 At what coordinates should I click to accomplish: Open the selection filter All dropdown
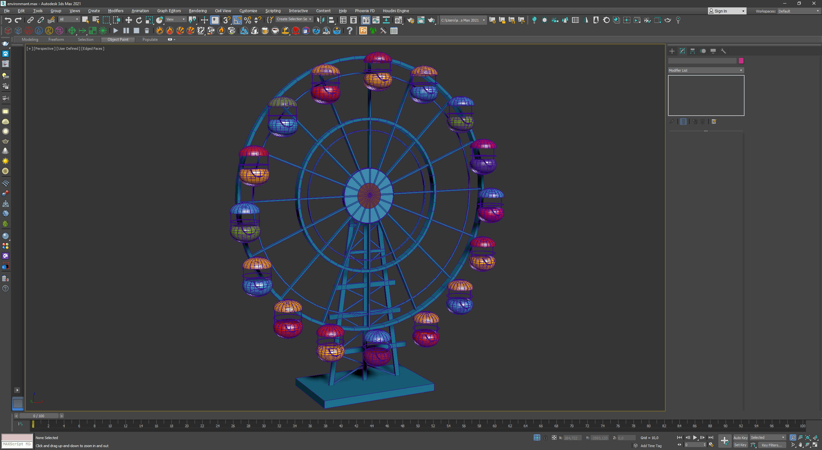(x=69, y=20)
